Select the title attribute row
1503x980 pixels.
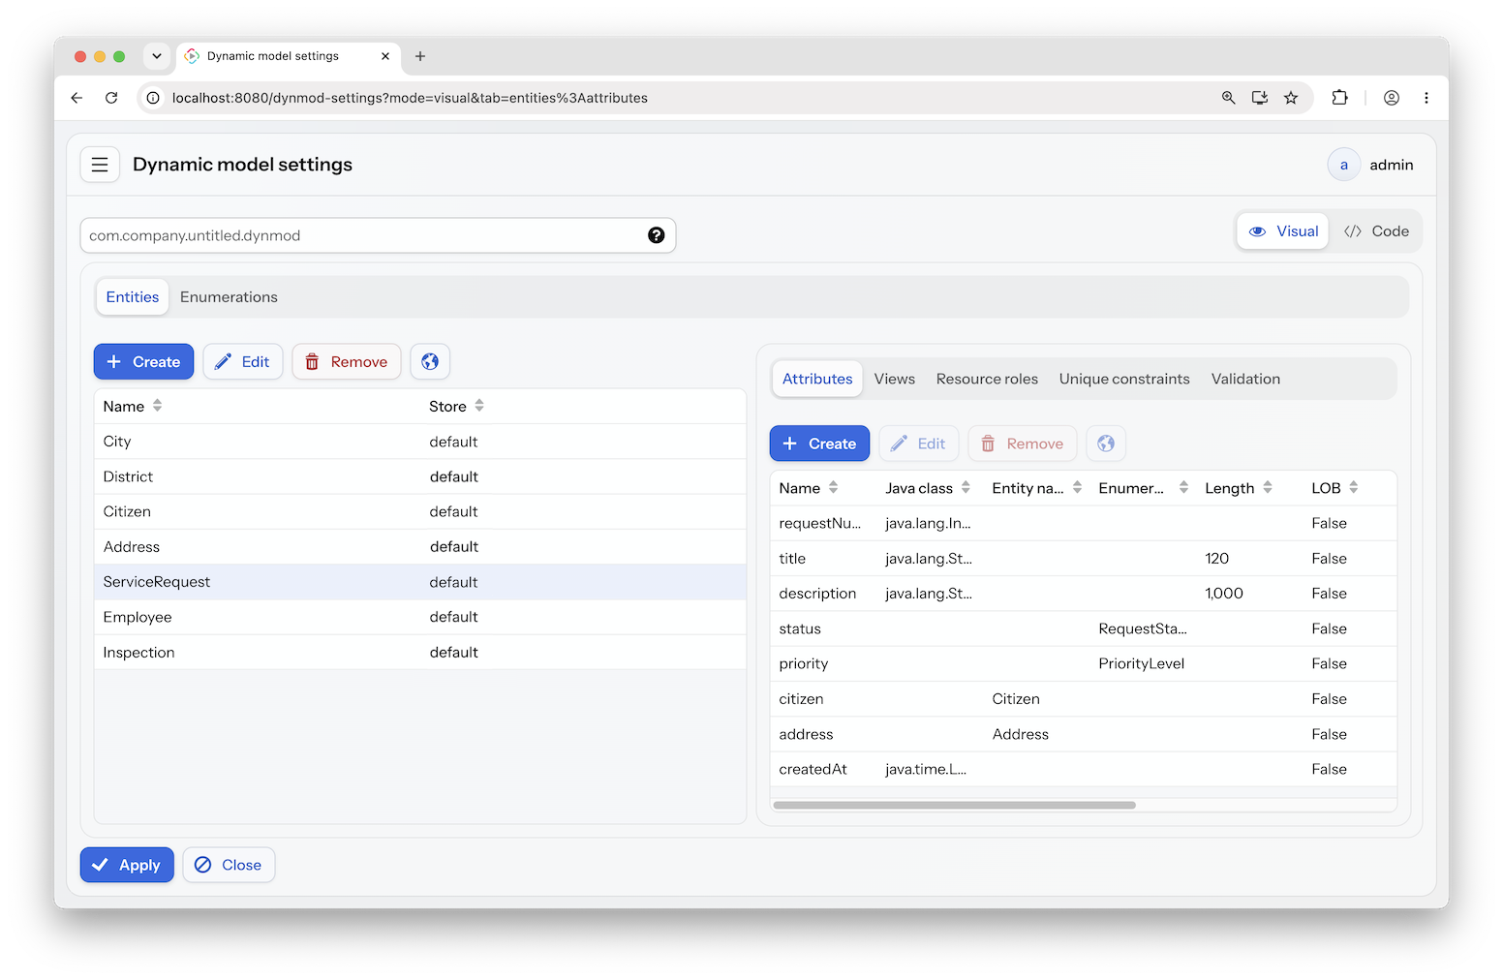tap(1084, 559)
